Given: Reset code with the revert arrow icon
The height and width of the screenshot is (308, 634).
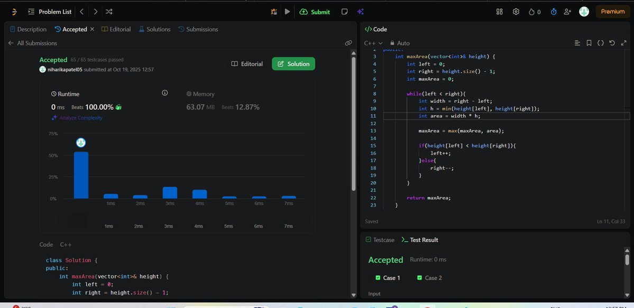Looking at the screenshot, I should coord(612,43).
